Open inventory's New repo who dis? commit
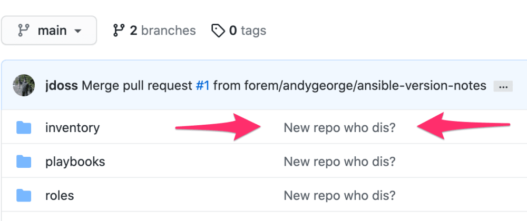The image size is (527, 221). (339, 128)
